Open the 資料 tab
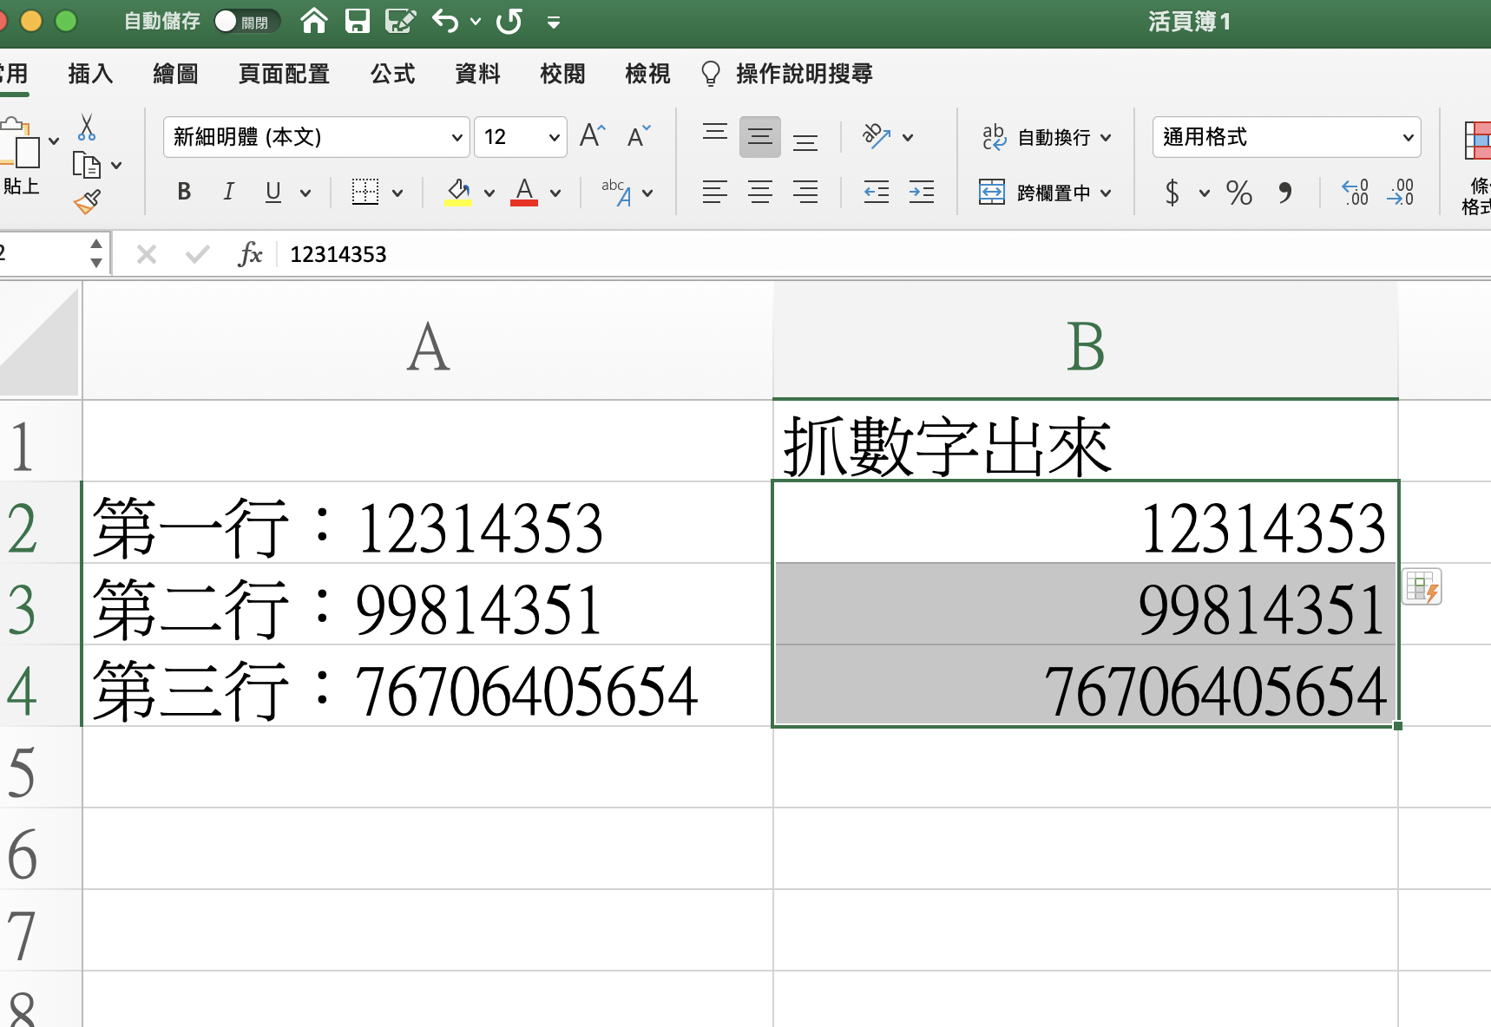1491x1027 pixels. 477,74
